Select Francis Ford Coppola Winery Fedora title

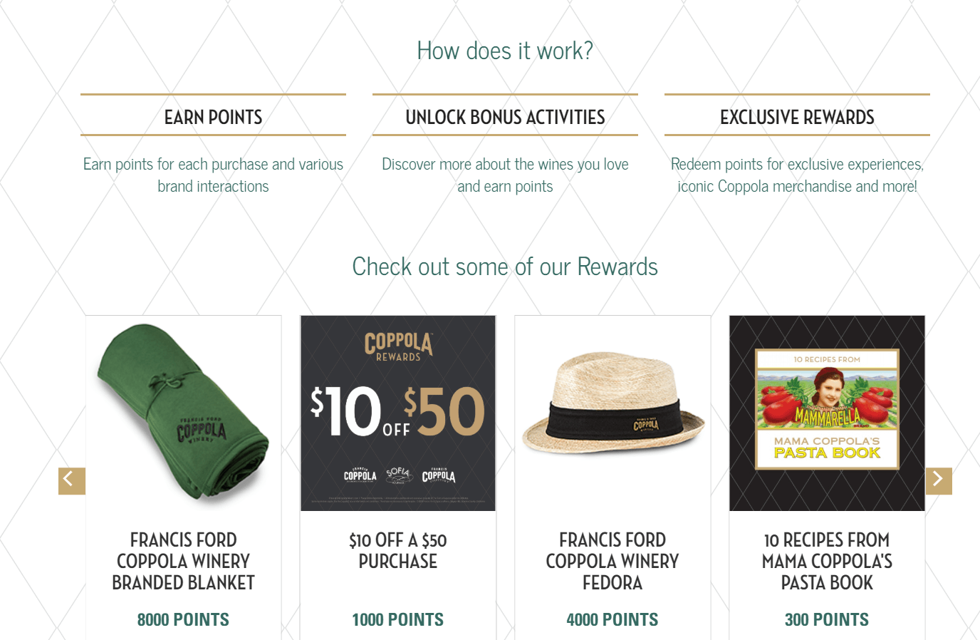(x=612, y=562)
